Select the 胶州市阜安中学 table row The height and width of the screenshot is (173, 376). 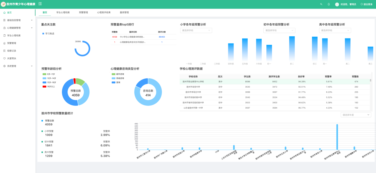193,87
